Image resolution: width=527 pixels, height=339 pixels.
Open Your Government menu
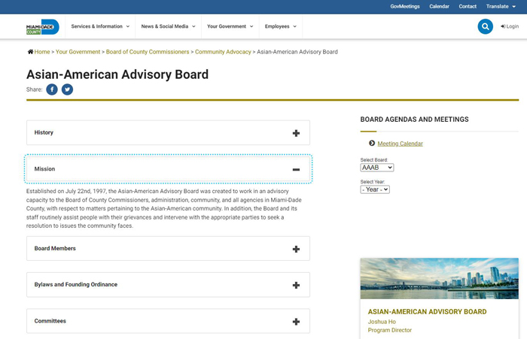tap(230, 26)
